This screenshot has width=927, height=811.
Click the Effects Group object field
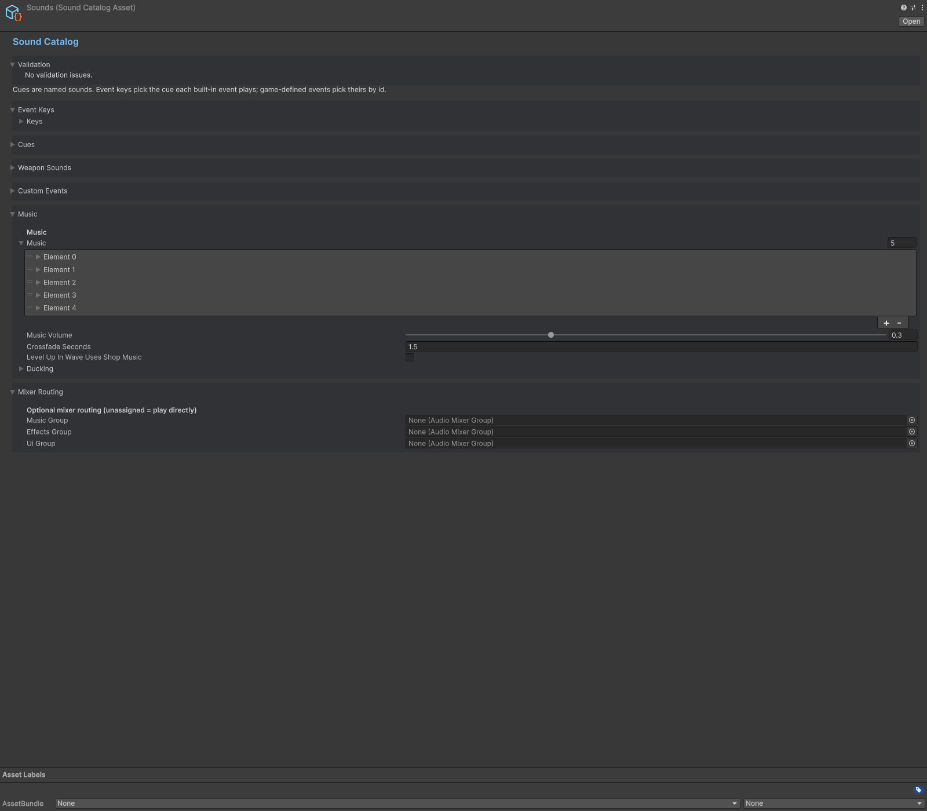[656, 432]
